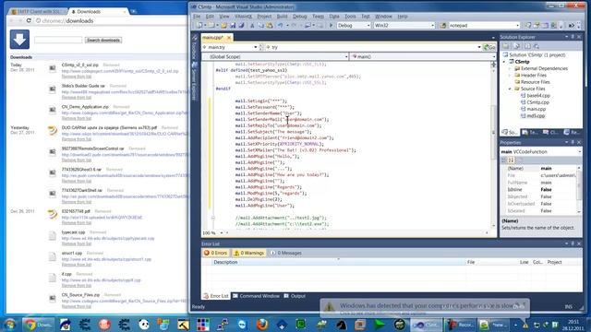Viewport: 591px width, 332px height.
Task: Click the Windows Start orb
Action: pos(10,324)
